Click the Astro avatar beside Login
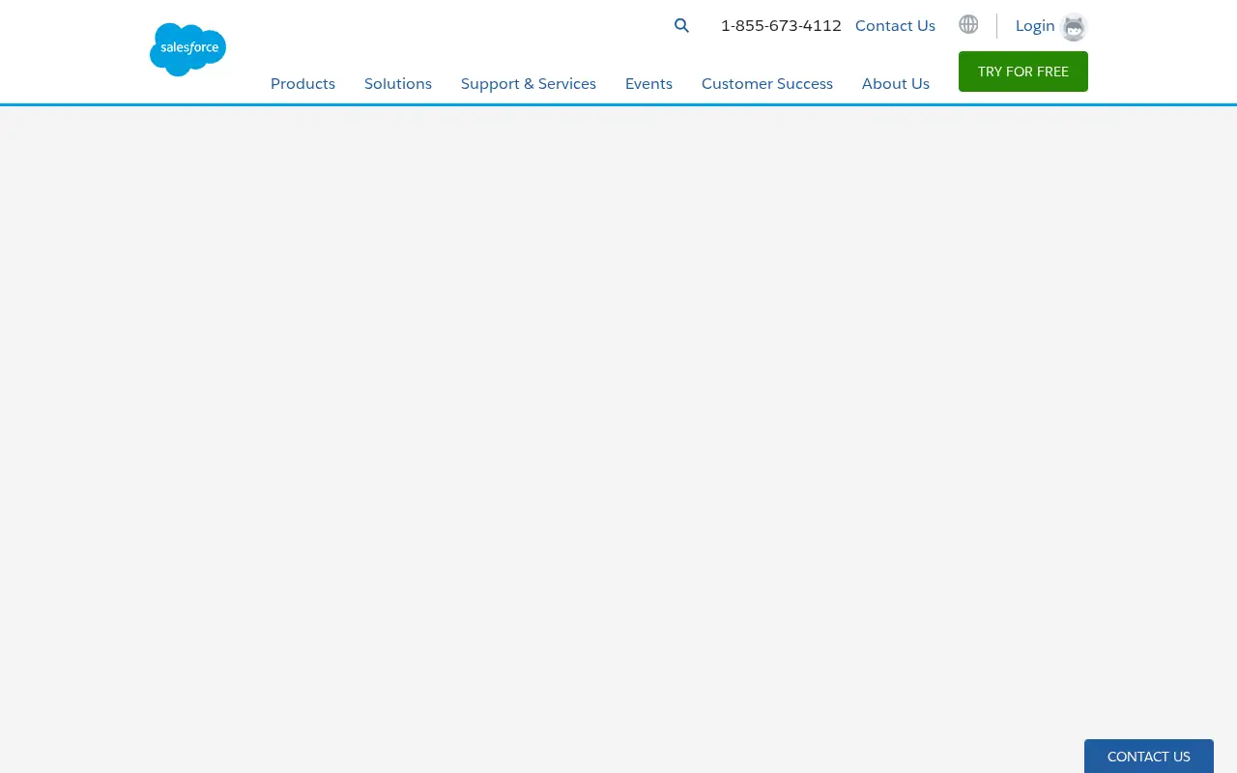Image resolution: width=1237 pixels, height=773 pixels. coord(1074,27)
